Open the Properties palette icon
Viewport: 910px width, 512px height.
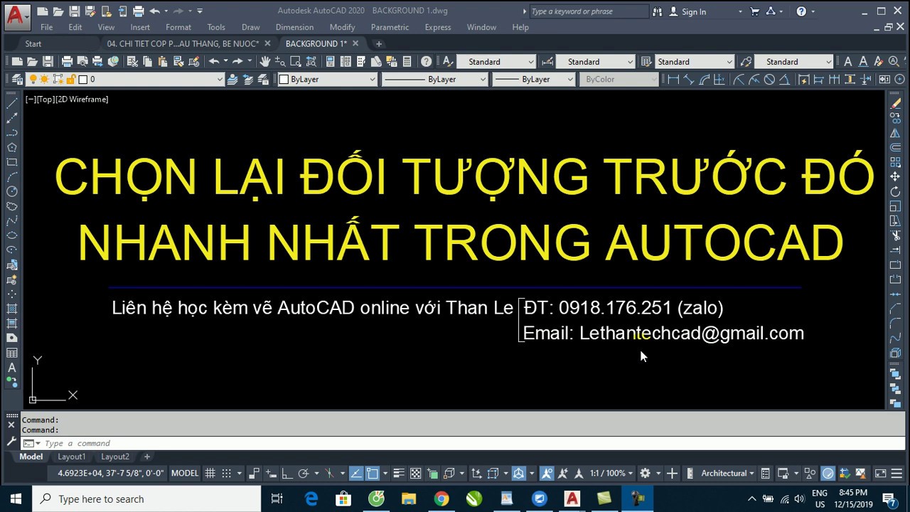point(331,61)
